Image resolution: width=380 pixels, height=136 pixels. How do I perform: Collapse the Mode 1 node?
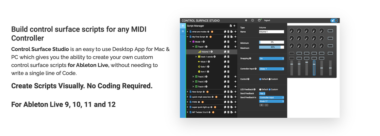pos(191,41)
